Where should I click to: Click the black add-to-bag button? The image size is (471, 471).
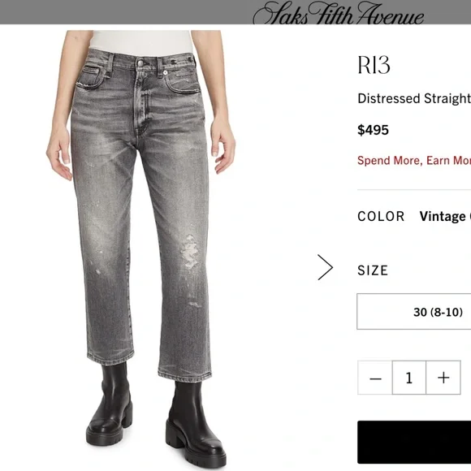point(414,442)
